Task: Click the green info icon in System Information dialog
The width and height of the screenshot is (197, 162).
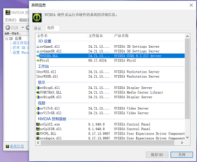Action: point(37,18)
